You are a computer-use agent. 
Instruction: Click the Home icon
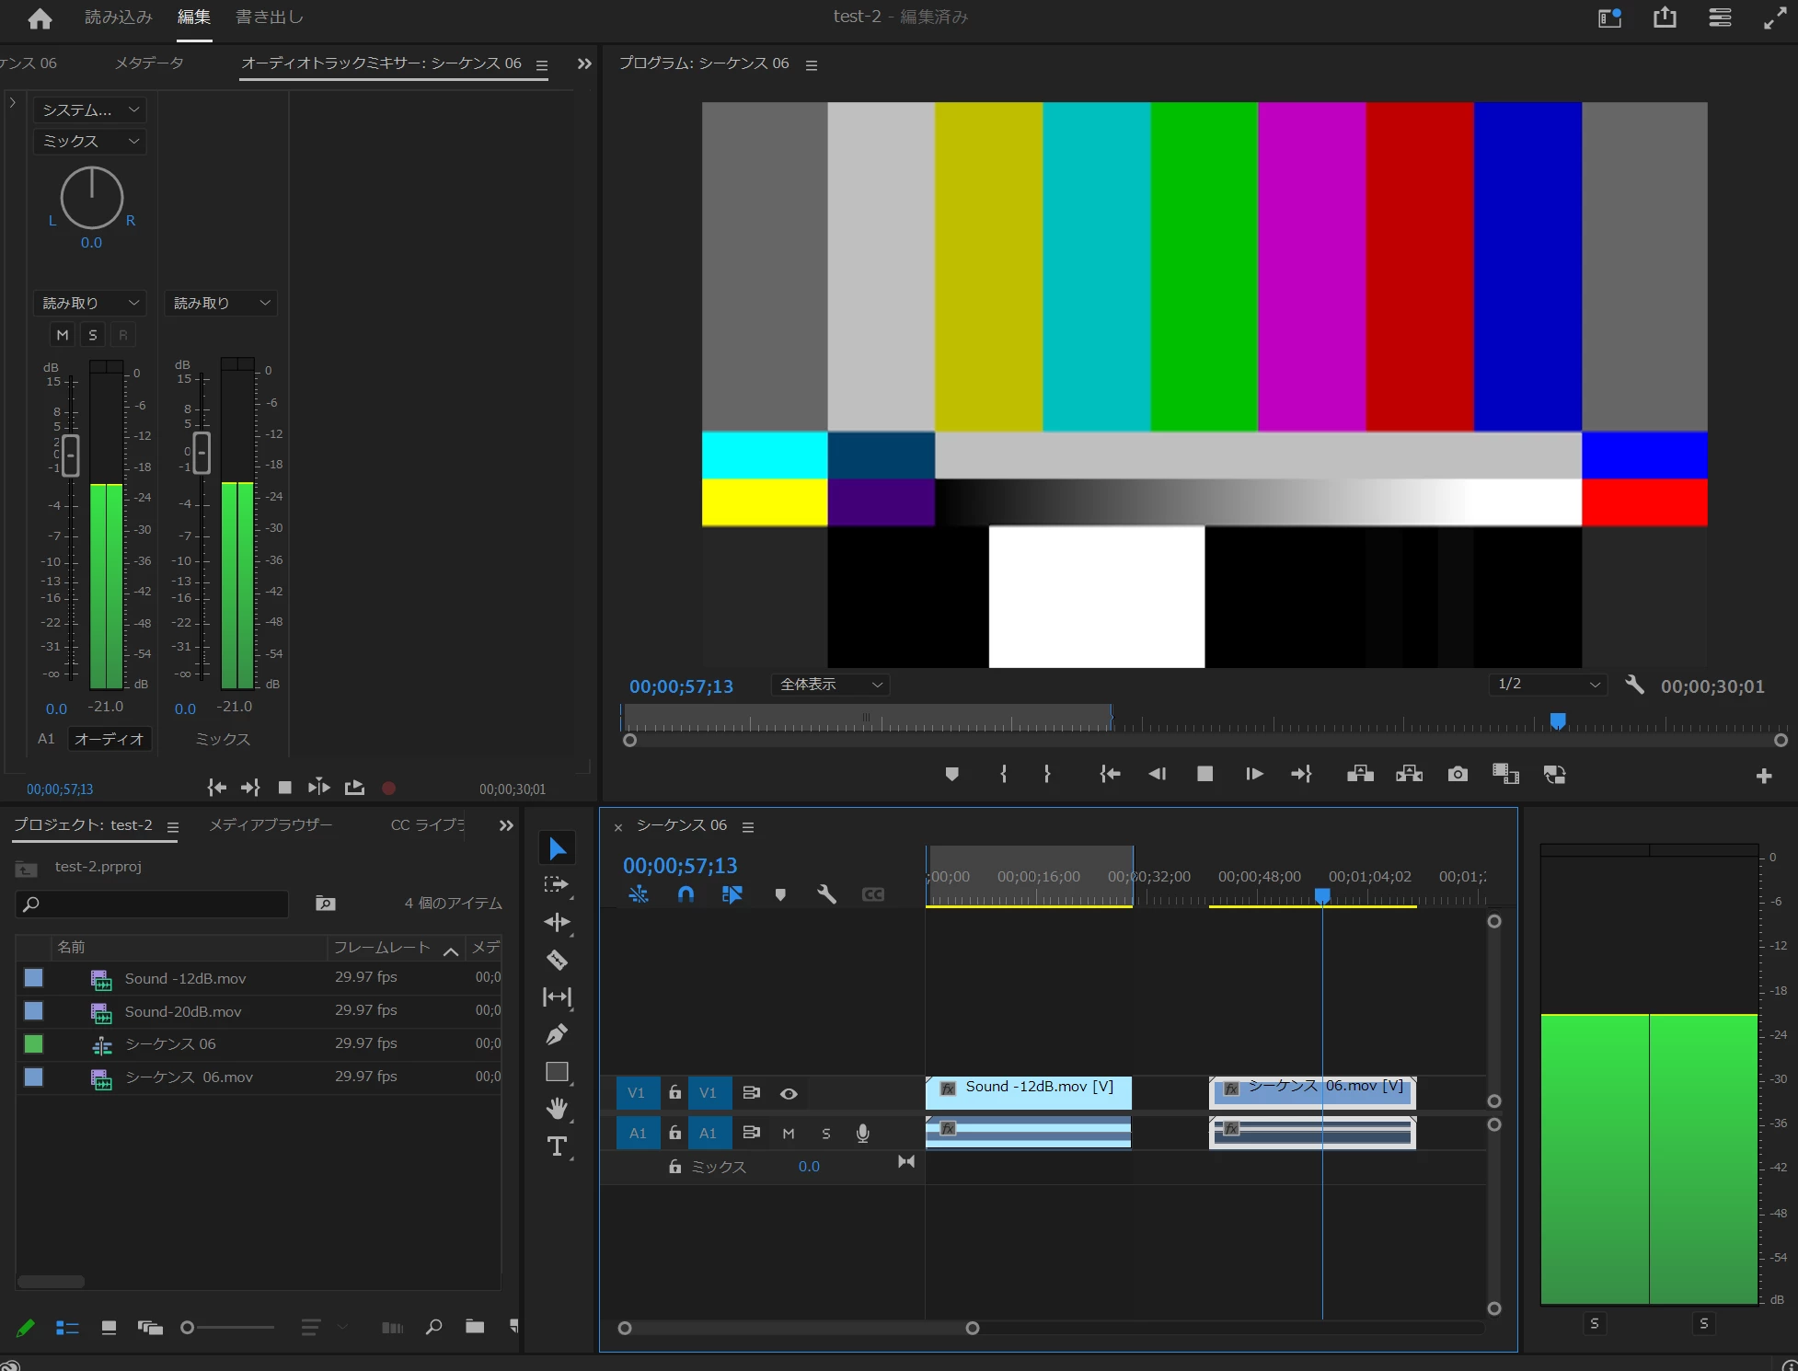point(40,17)
